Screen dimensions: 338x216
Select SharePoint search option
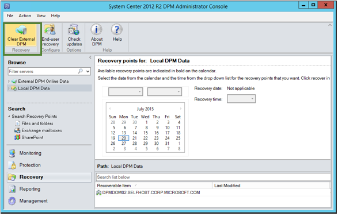click(x=32, y=137)
